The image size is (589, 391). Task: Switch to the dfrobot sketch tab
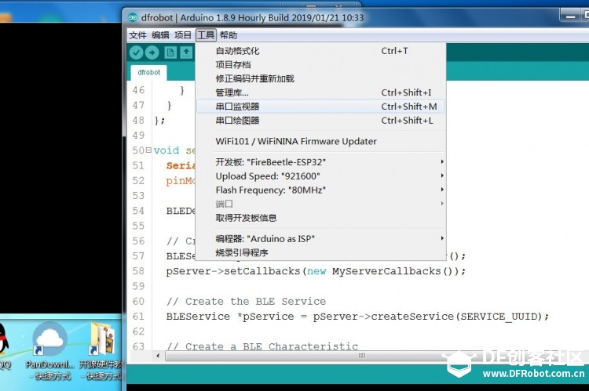148,72
